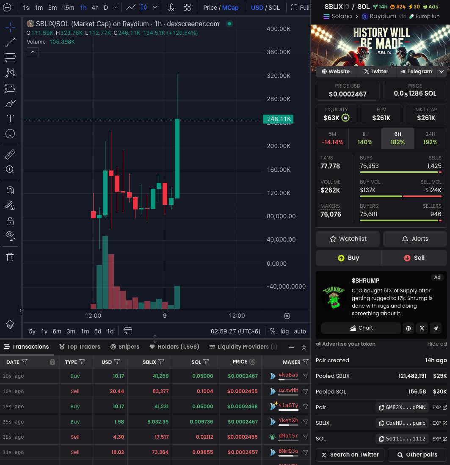Open the chart layout grid selector
This screenshot has width=450, height=465.
point(187,8)
